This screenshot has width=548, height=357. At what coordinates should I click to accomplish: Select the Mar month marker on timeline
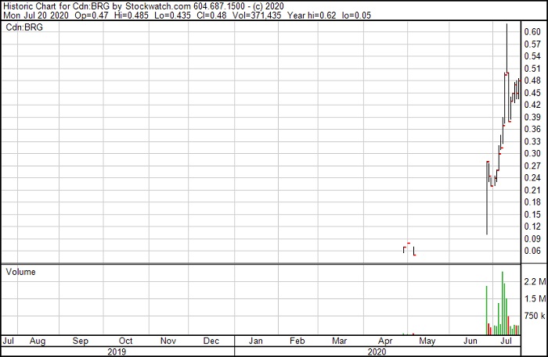pyautogui.click(x=339, y=341)
